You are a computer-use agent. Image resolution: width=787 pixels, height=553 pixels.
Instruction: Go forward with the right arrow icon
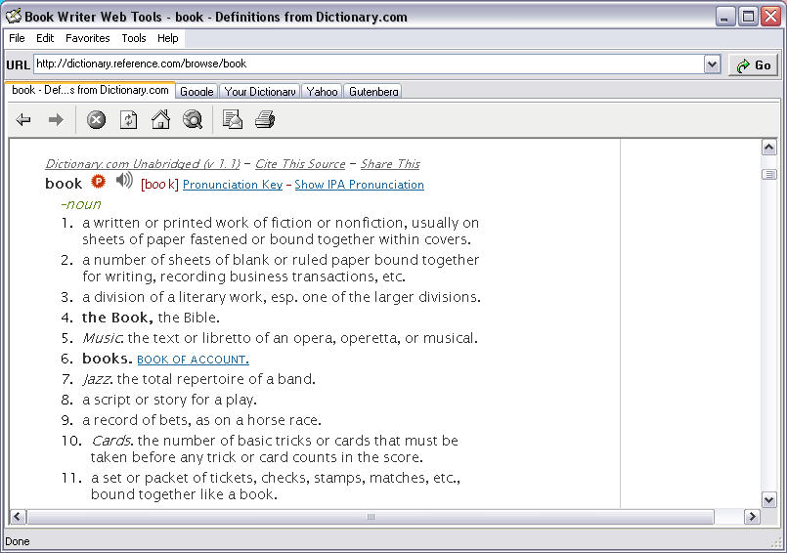pos(56,120)
